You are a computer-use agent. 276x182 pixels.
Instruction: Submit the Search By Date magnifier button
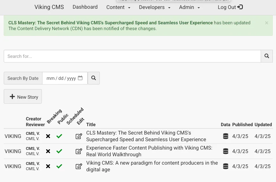[94, 78]
